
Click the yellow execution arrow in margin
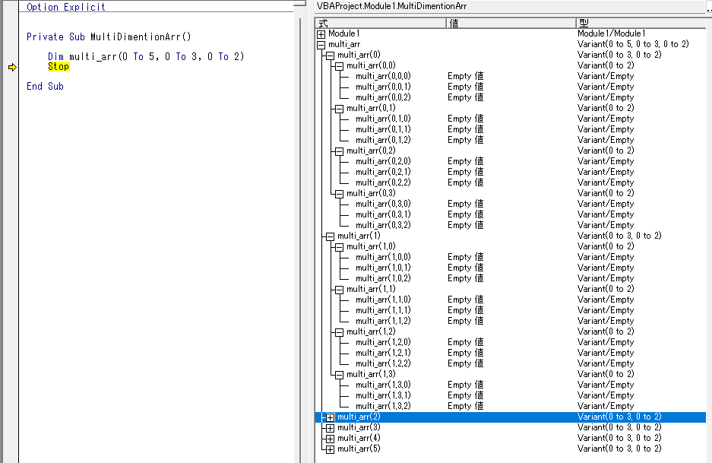click(x=12, y=67)
